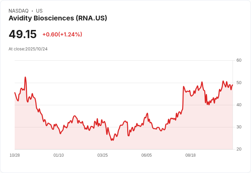This screenshot has height=173, width=251.
Task: Click the sharp August price jump on chart
Action: click(x=183, y=97)
